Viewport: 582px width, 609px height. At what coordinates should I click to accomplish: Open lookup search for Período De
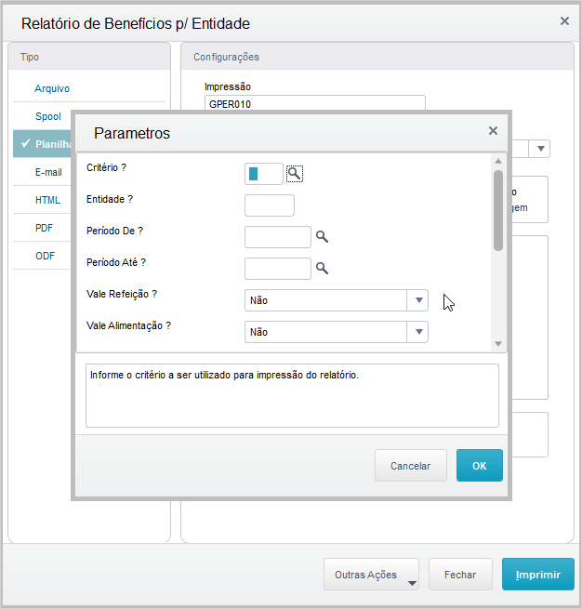tap(322, 236)
